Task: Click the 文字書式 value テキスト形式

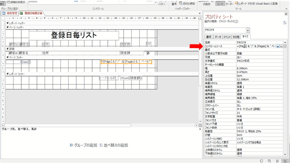Action: tap(260, 61)
